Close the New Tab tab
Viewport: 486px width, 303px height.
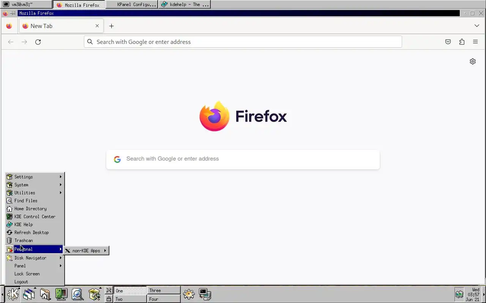[x=97, y=26]
